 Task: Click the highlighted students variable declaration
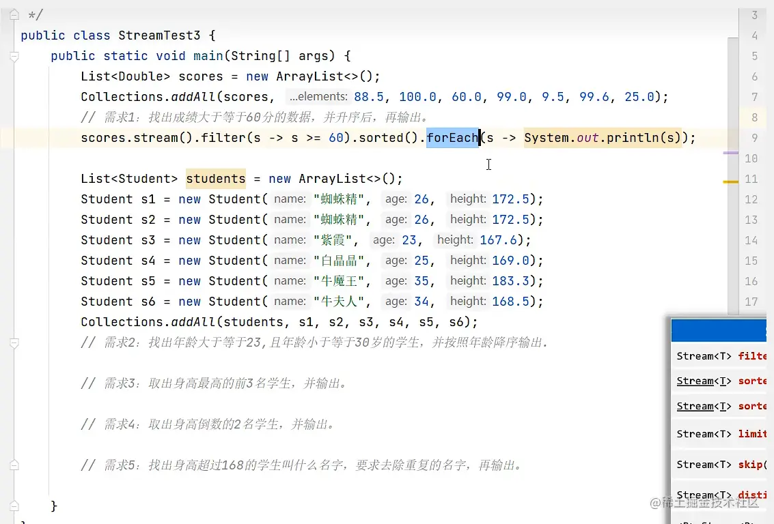pyautogui.click(x=216, y=179)
